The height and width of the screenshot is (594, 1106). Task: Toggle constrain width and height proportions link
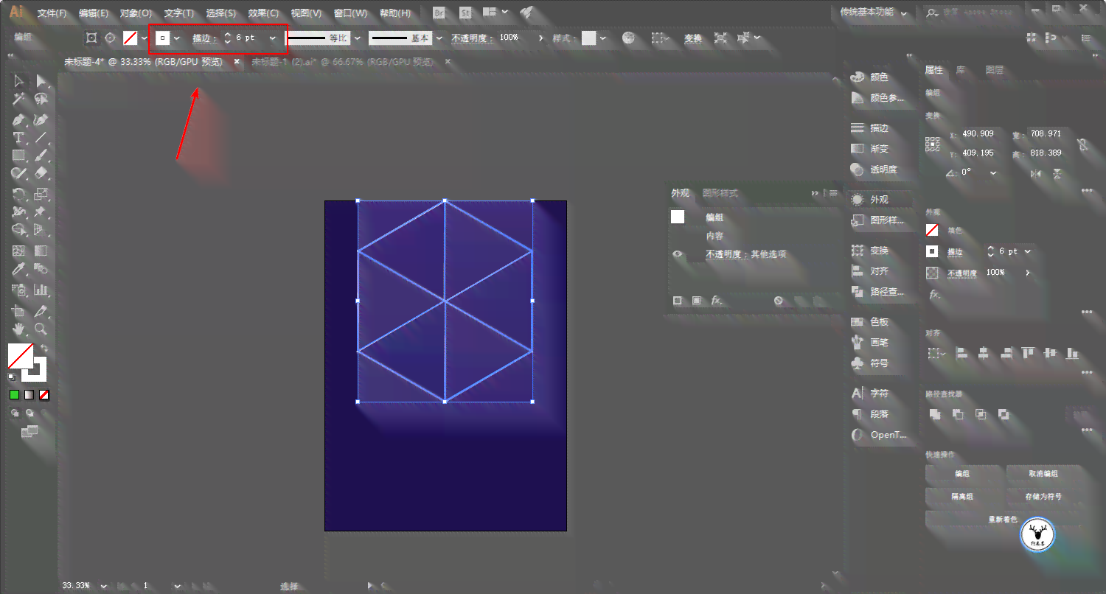point(1082,144)
